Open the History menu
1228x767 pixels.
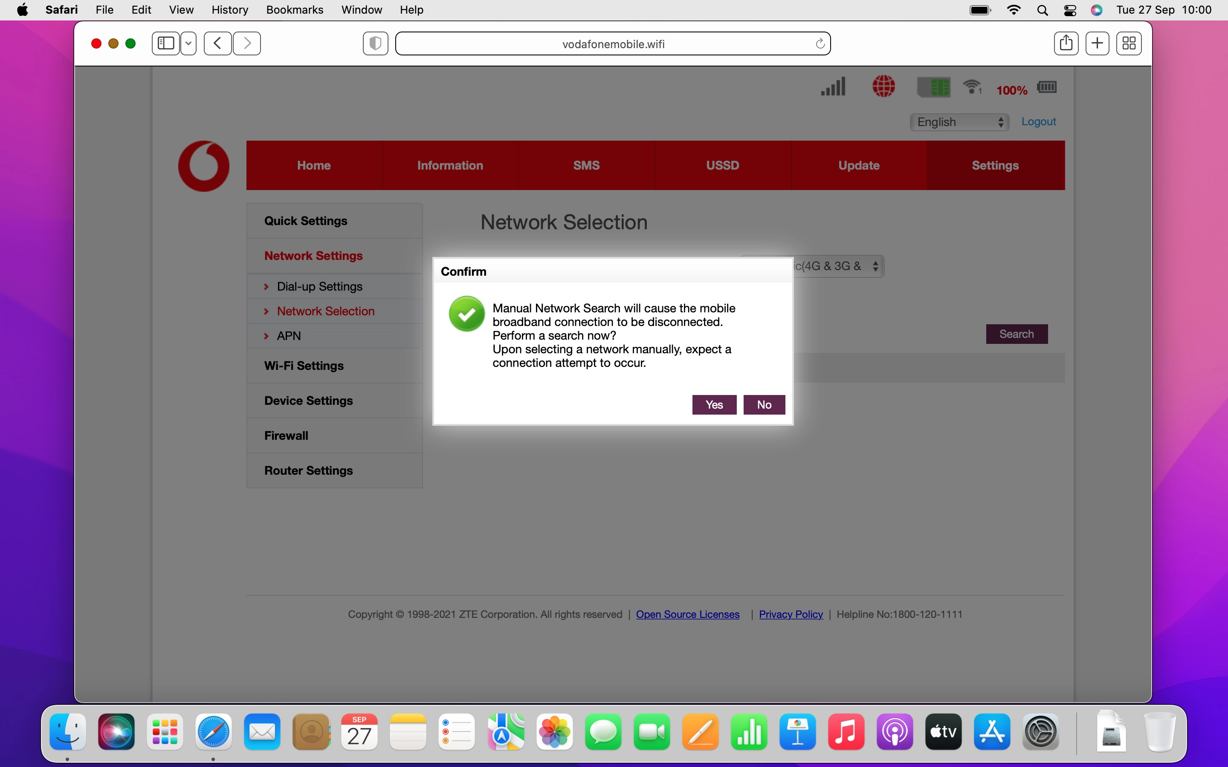[229, 10]
